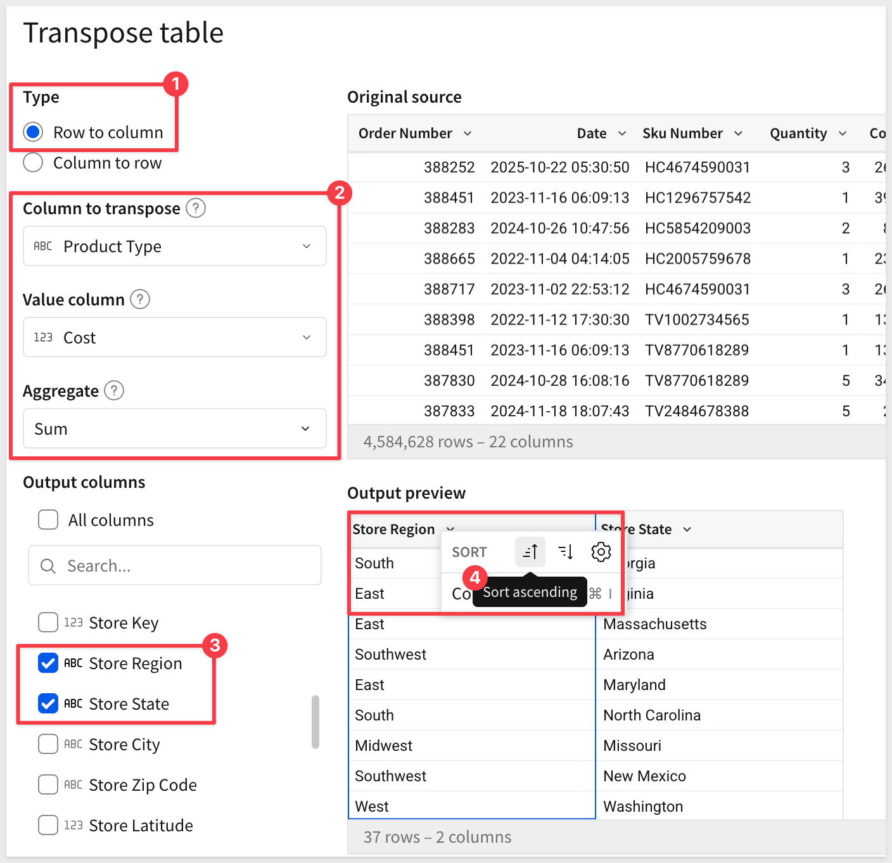This screenshot has width=892, height=863.
Task: Enable the All columns checkbox
Action: click(48, 520)
